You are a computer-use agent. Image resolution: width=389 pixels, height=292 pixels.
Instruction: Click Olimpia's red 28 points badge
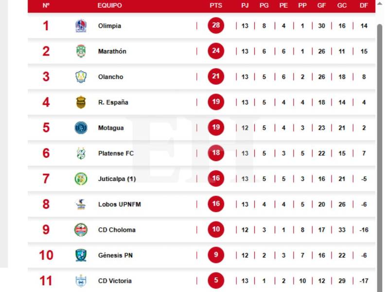(215, 26)
